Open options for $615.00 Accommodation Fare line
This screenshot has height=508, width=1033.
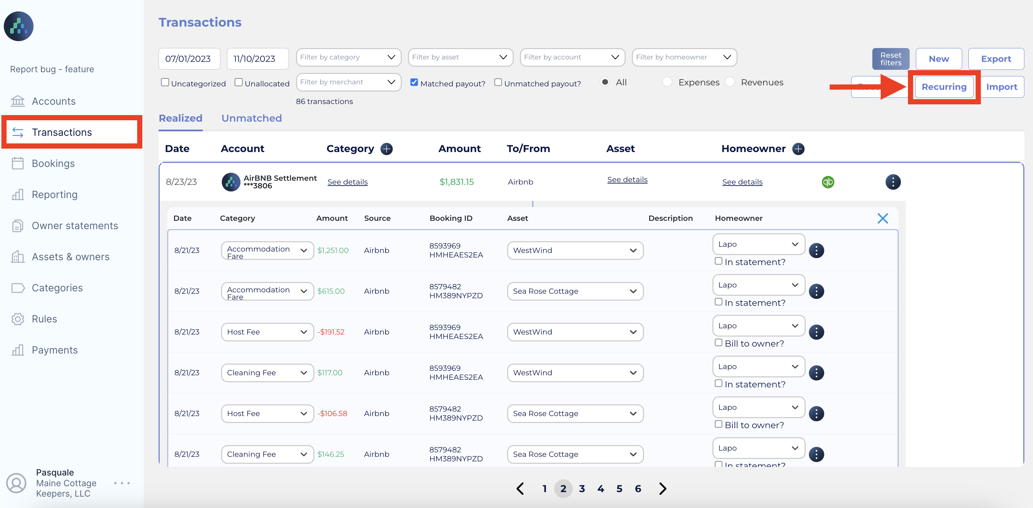click(816, 291)
